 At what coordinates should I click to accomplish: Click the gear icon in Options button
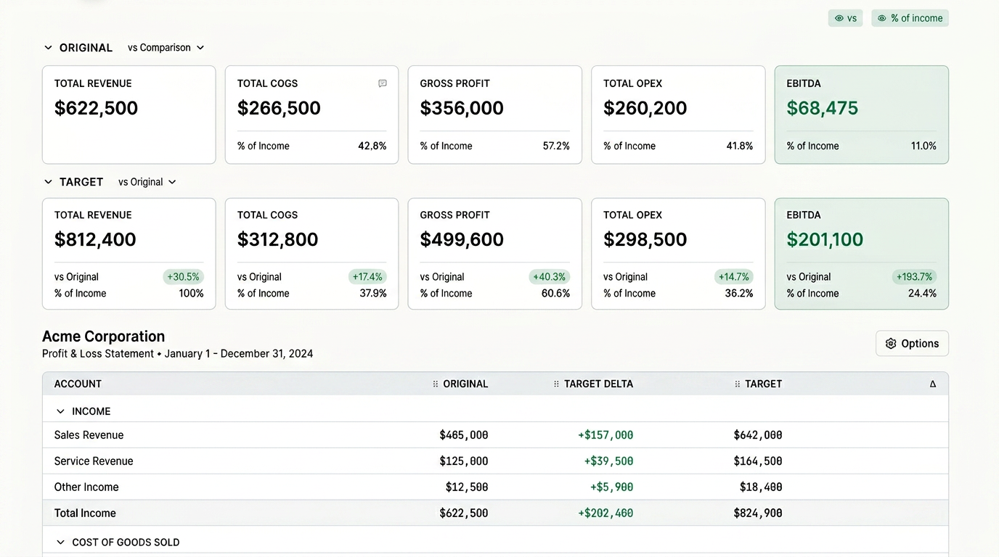[x=891, y=344]
